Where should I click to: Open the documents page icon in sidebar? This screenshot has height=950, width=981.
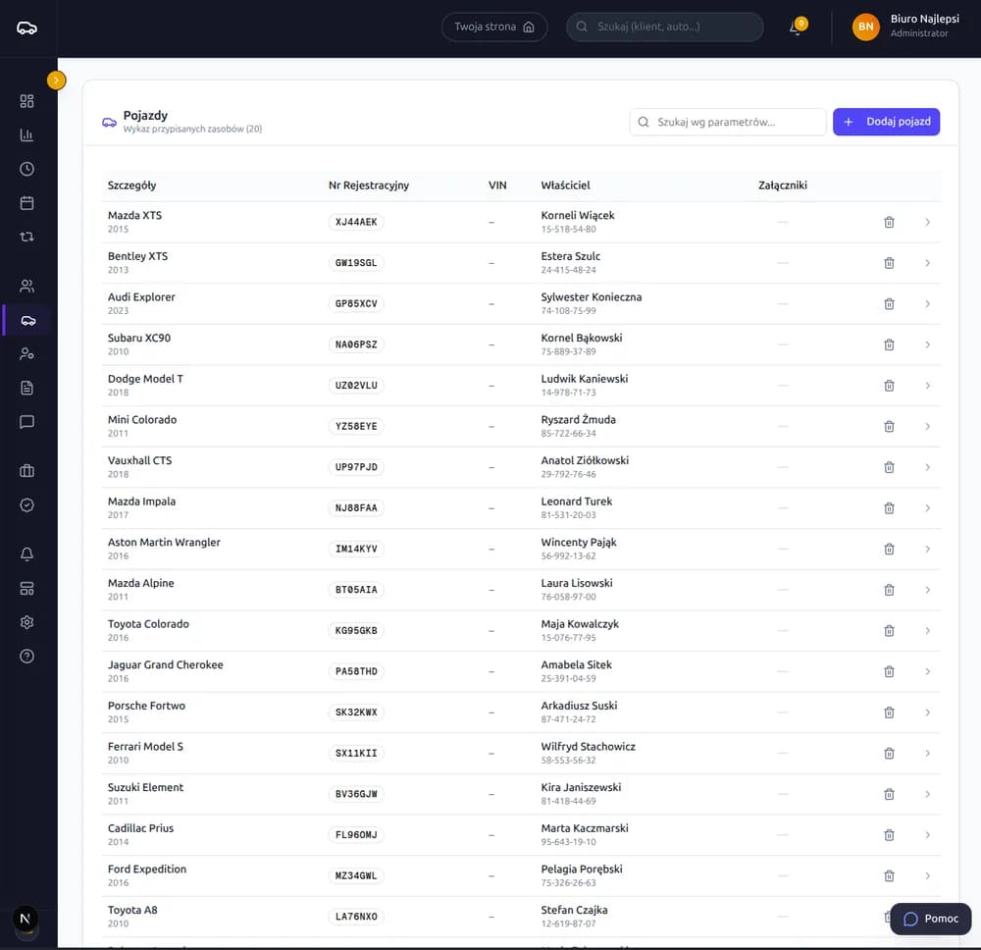(x=26, y=388)
